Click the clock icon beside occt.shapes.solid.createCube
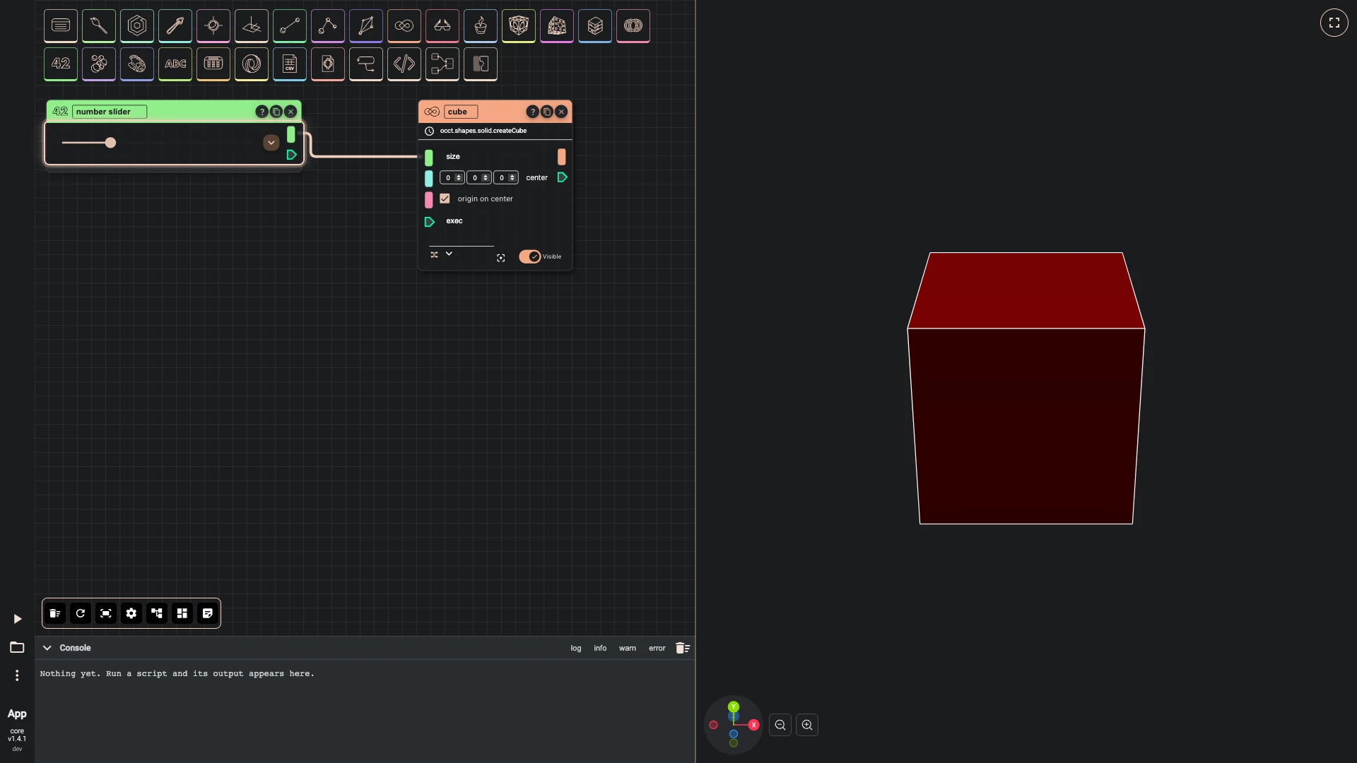This screenshot has height=763, width=1357. tap(429, 131)
